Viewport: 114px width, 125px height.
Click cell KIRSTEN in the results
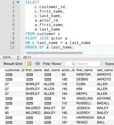(83, 74)
